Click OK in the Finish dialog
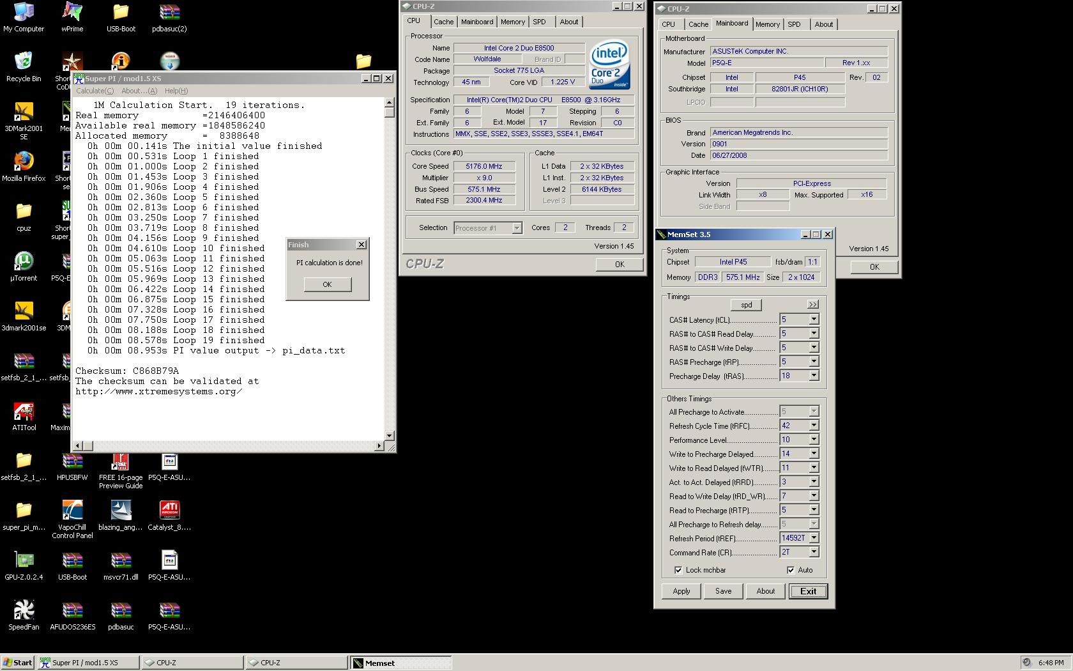This screenshot has width=1073, height=671. coord(327,284)
